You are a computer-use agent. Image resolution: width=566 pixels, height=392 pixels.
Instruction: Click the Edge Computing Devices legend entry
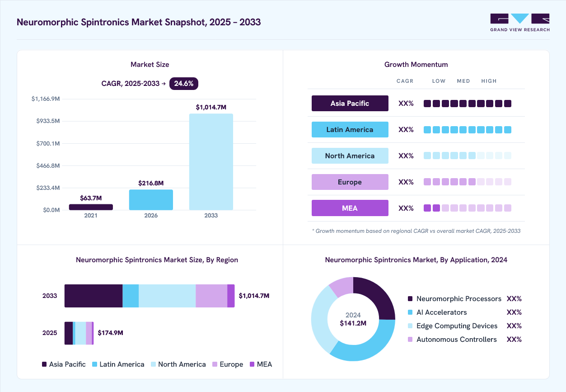pyautogui.click(x=464, y=326)
